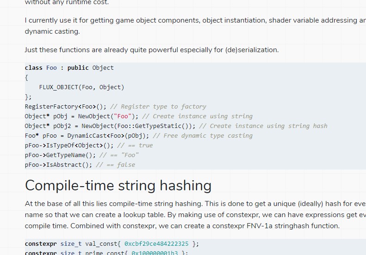Click the hex value 0xcbf29ce484222325
The height and width of the screenshot is (255, 366).
tap(156, 244)
